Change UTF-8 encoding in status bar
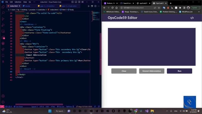Image resolution: width=202 pixels, height=114 pixels. click(x=42, y=107)
